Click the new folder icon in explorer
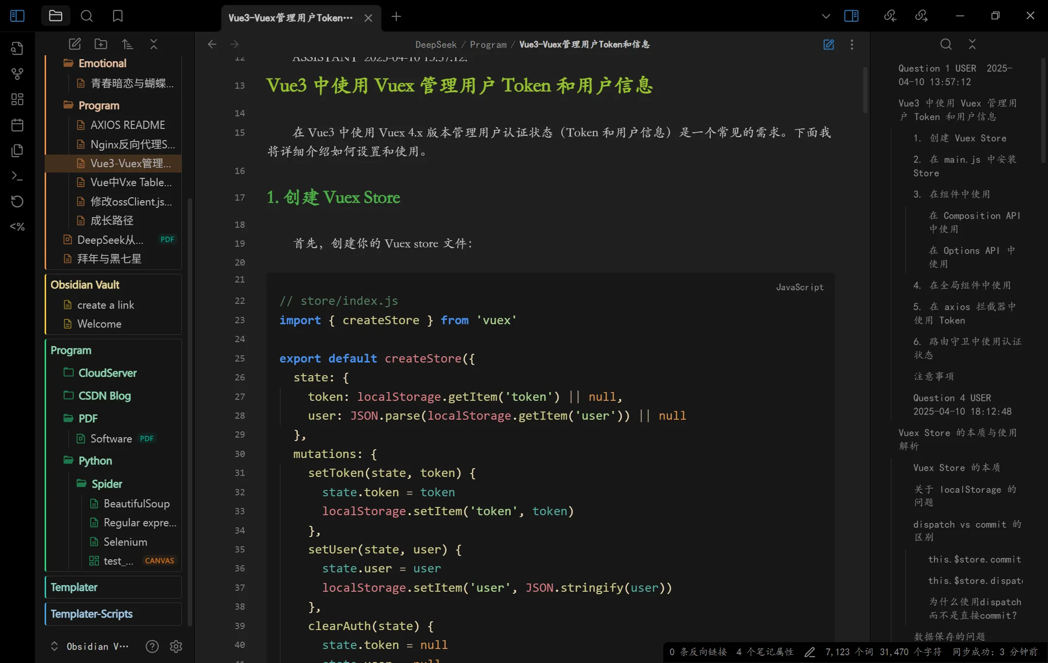Viewport: 1048px width, 663px height. [x=101, y=44]
